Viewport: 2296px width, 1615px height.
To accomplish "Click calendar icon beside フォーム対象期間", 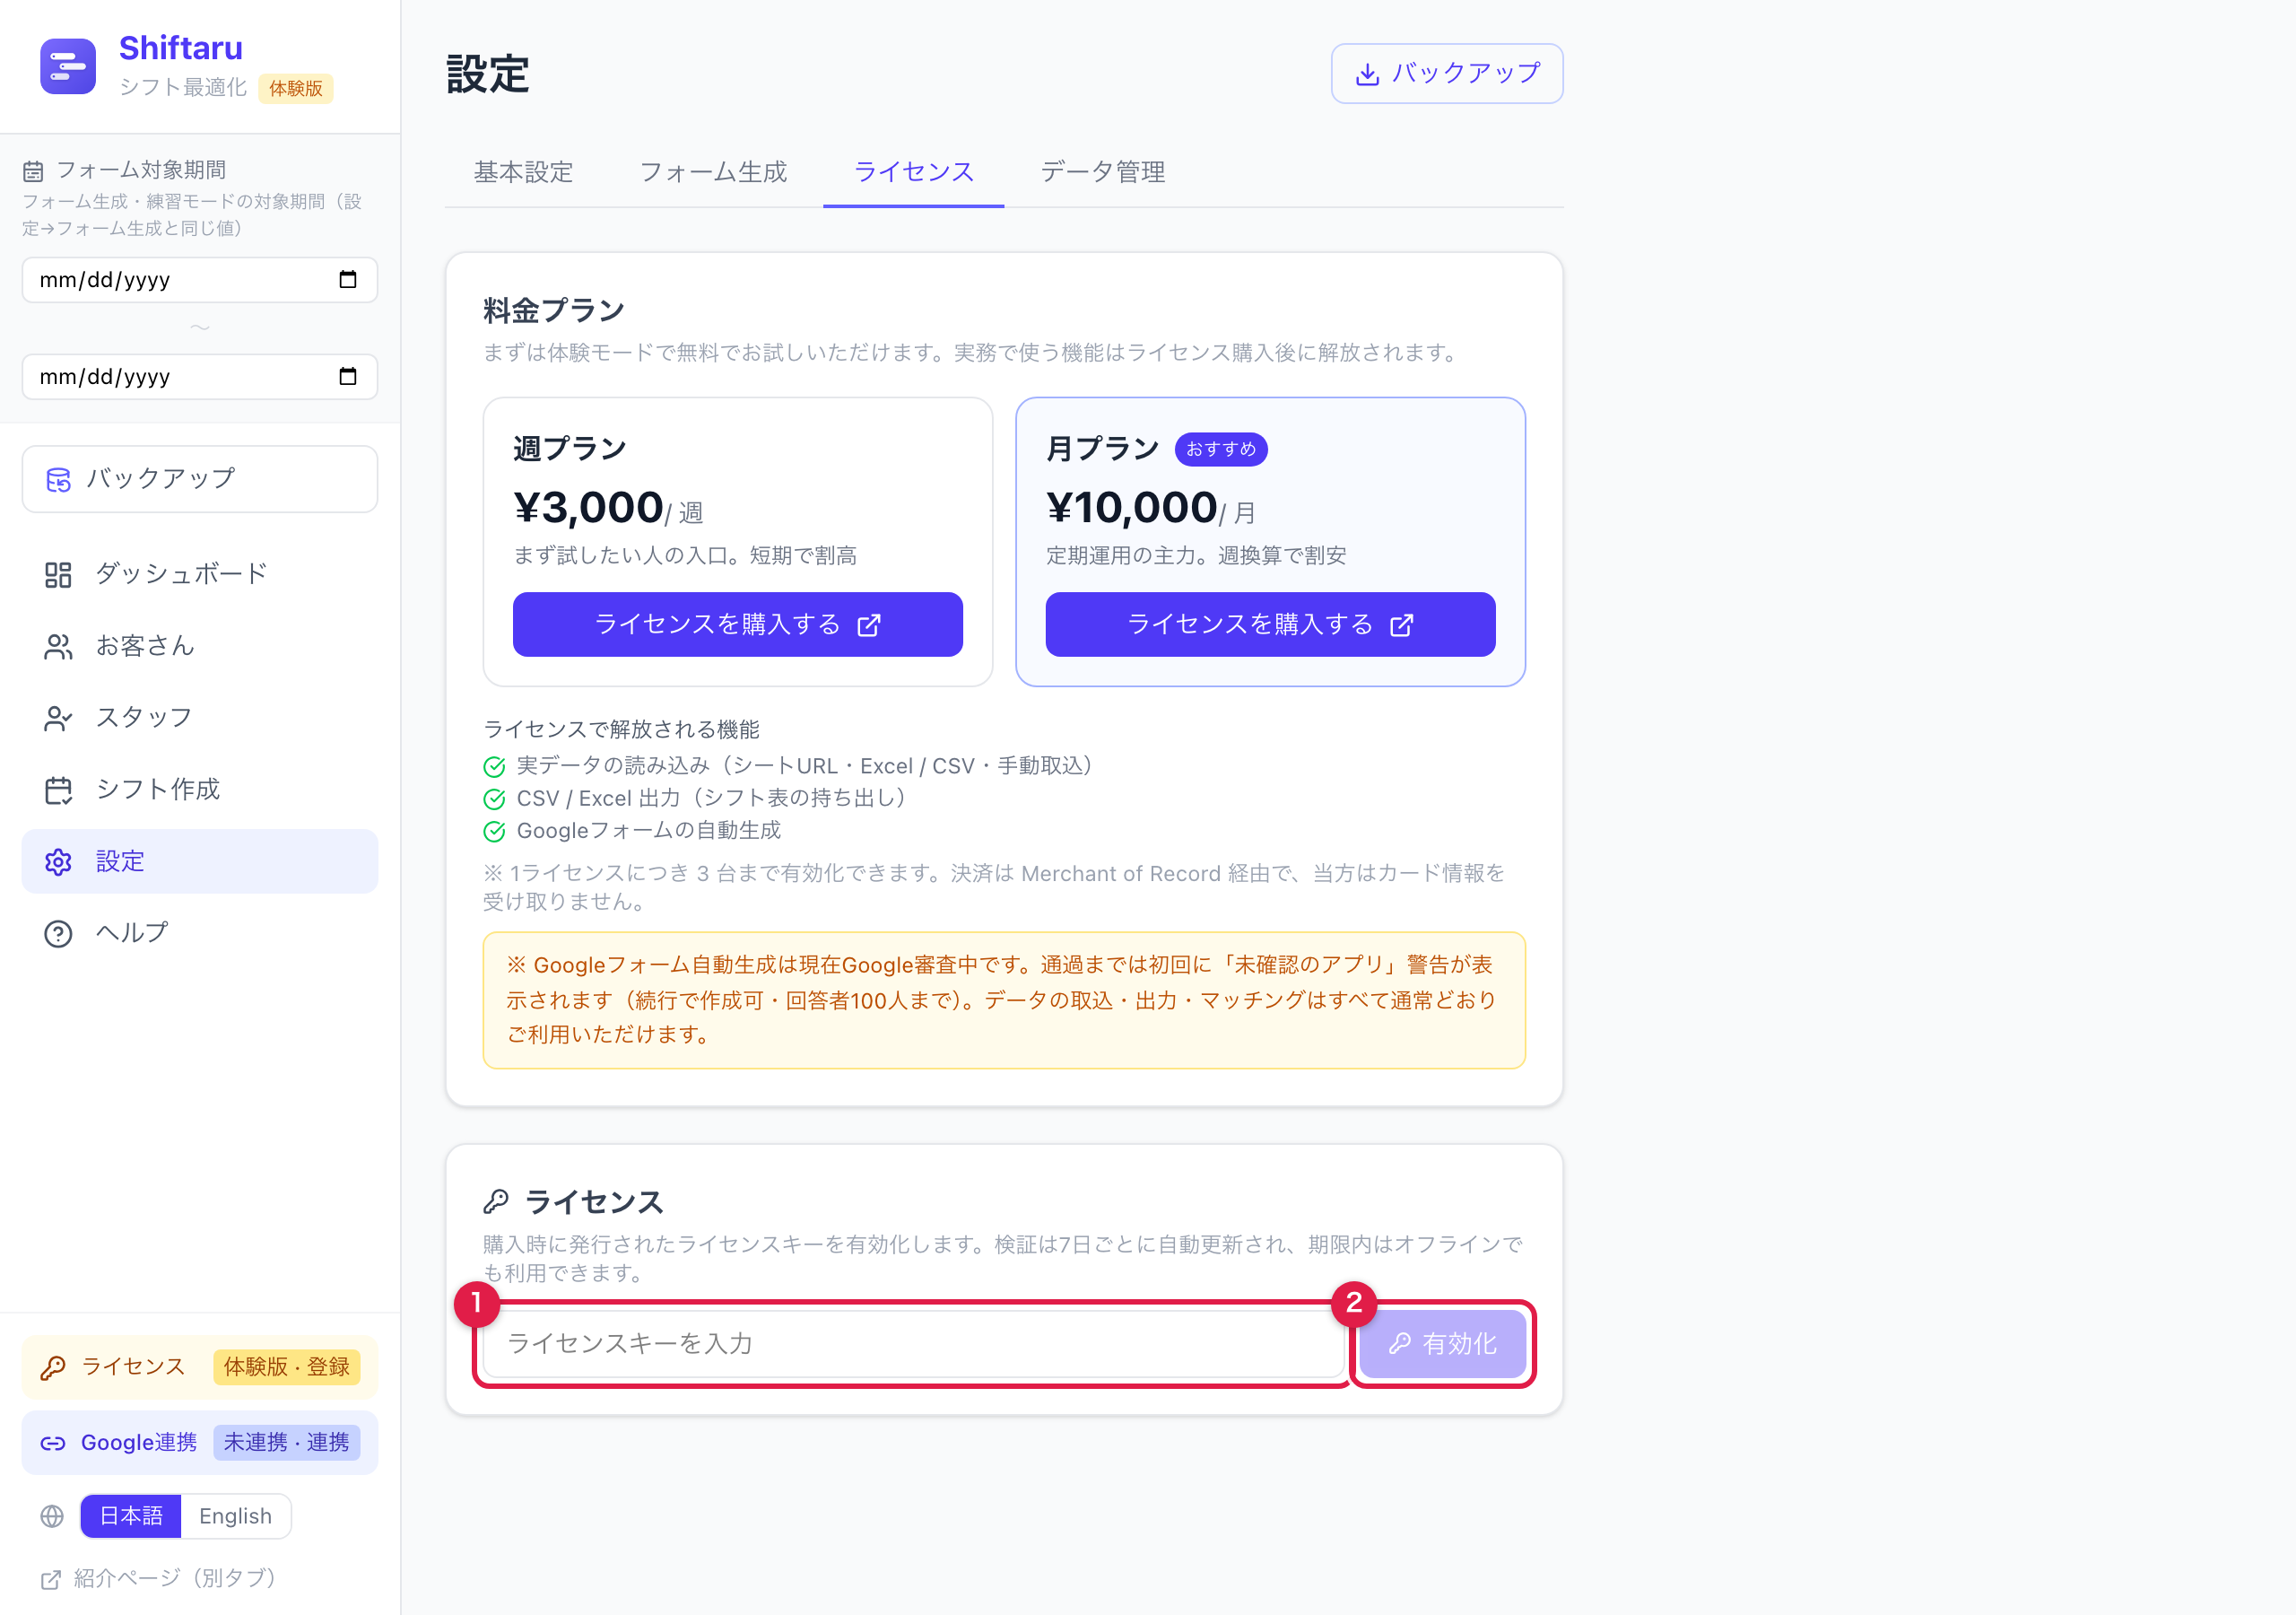I will (33, 171).
